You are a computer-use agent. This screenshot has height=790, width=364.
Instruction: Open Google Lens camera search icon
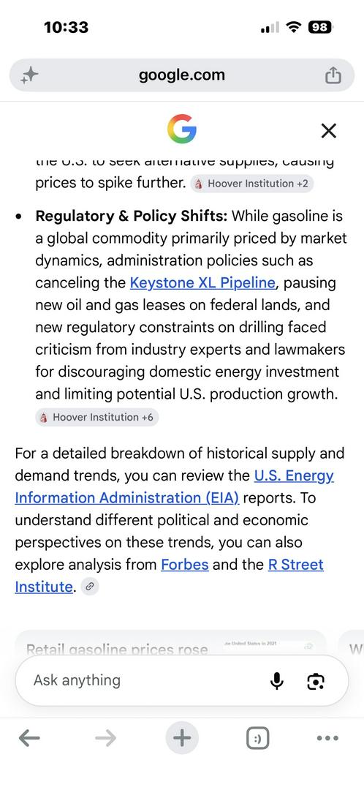point(316,681)
